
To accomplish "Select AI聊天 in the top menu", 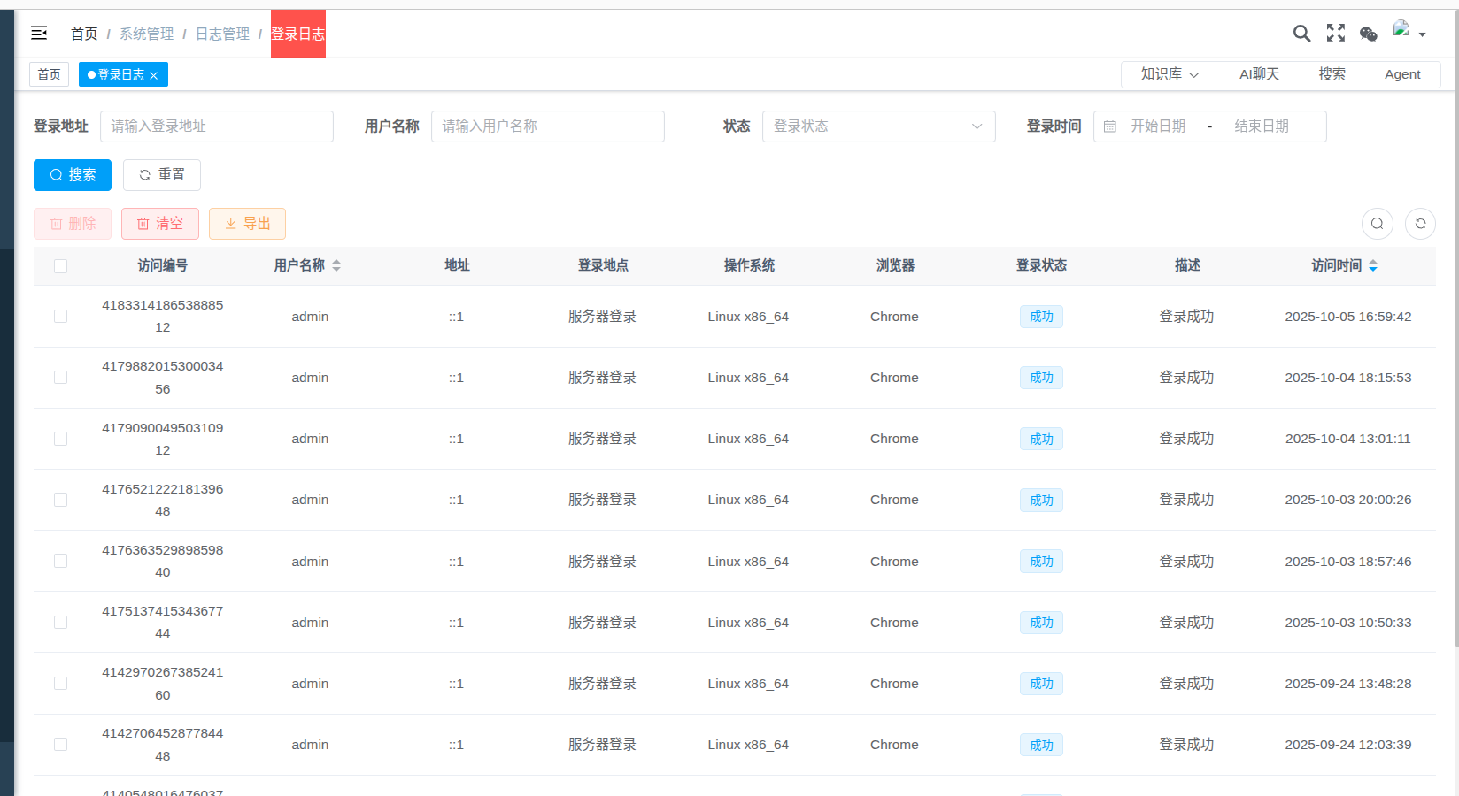I will (x=1259, y=74).
